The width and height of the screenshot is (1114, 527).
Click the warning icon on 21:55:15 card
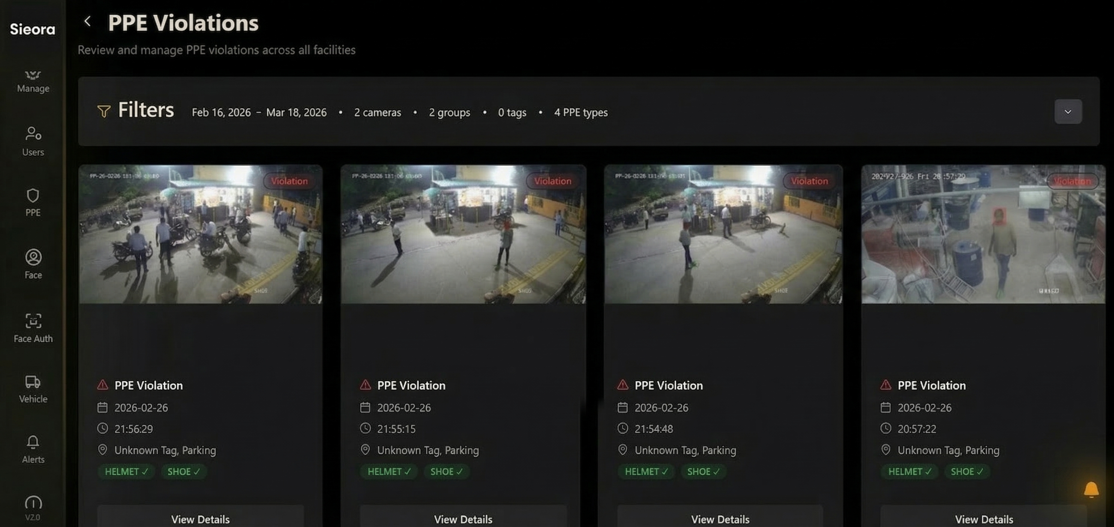point(365,385)
